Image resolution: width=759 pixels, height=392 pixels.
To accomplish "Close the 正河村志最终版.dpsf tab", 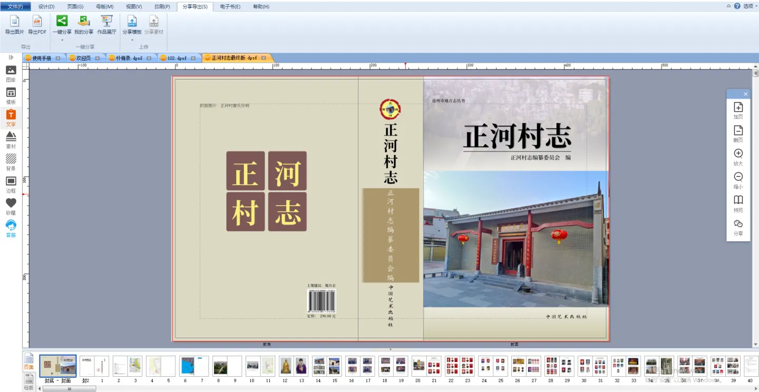I will click(x=264, y=58).
